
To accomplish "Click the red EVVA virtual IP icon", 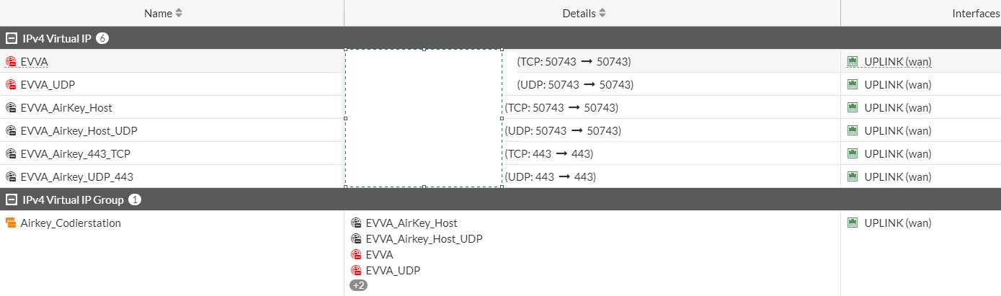I will [11, 62].
